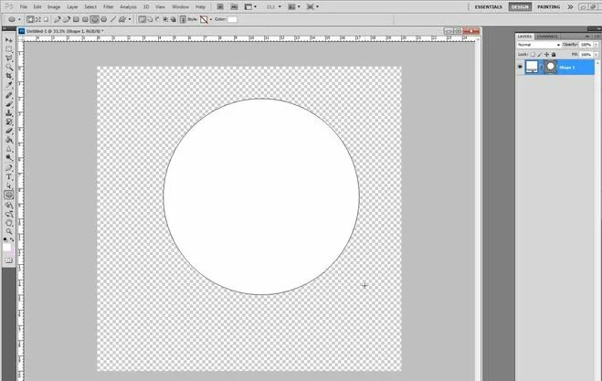Select the Zoom tool in toolbox
The height and width of the screenshot is (381, 602).
point(8,231)
